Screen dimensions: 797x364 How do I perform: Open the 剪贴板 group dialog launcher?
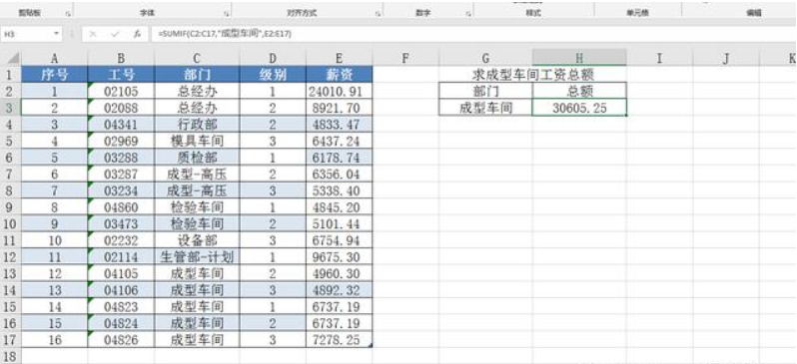pos(68,14)
